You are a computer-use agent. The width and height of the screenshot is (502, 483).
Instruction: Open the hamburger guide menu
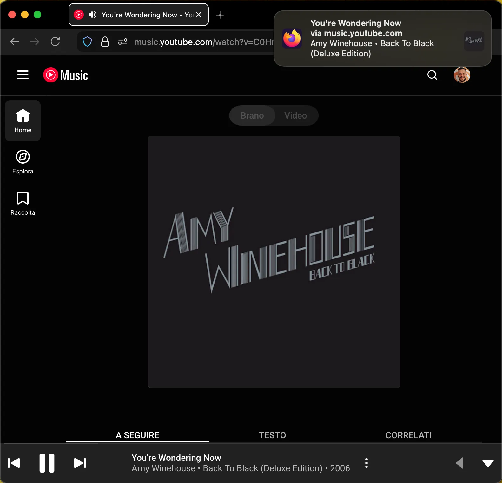[23, 75]
